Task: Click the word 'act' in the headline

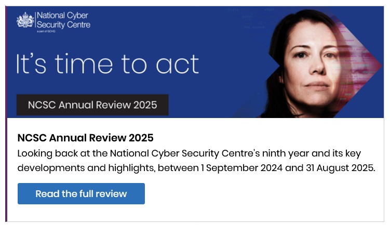Action: click(179, 64)
